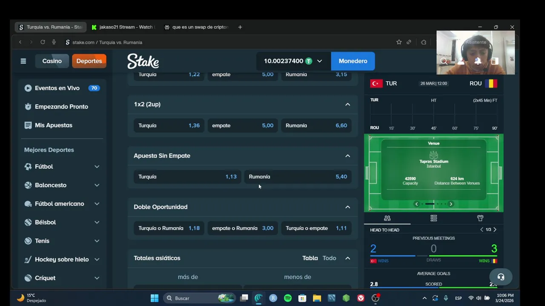Bookmark page with the star icon
The width and height of the screenshot is (545, 306).
point(399,42)
